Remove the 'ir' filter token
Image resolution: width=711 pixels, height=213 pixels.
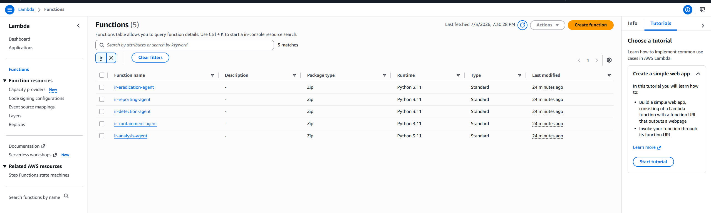click(x=111, y=58)
